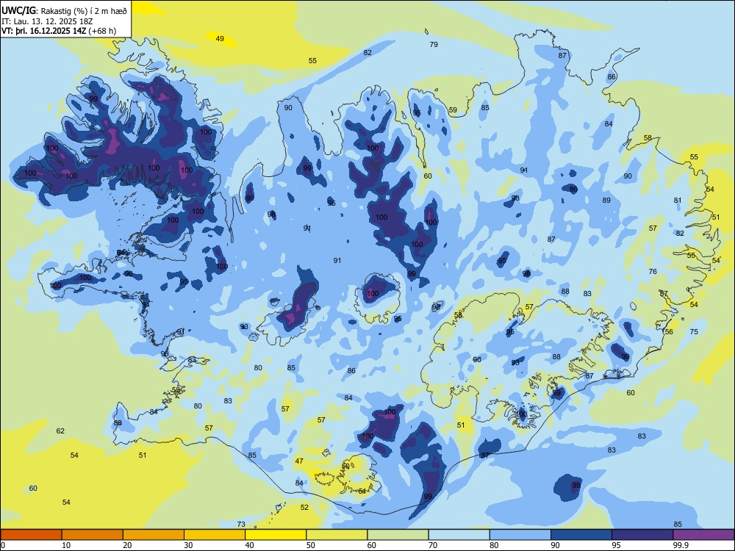735x551 pixels.
Task: Select the 50–60 pale yellow legend swatch
Action: (337, 535)
